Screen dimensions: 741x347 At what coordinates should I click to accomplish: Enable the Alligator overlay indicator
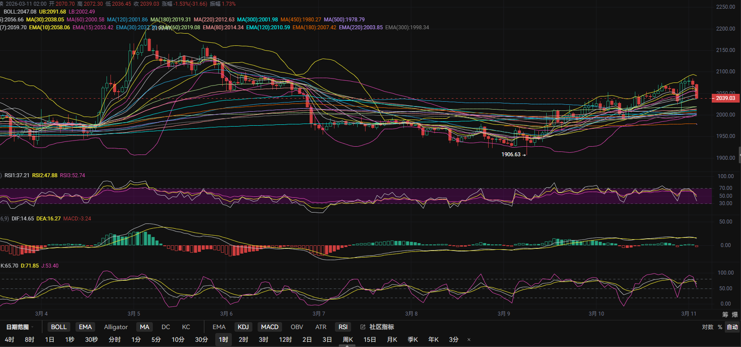pyautogui.click(x=116, y=327)
